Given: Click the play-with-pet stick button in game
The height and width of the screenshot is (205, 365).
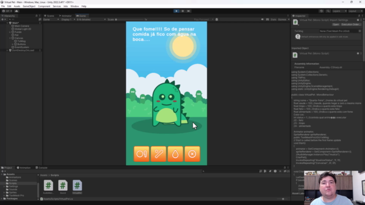Looking at the screenshot, I should coord(159,154).
